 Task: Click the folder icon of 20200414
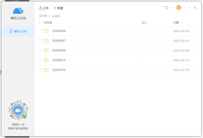[46, 60]
